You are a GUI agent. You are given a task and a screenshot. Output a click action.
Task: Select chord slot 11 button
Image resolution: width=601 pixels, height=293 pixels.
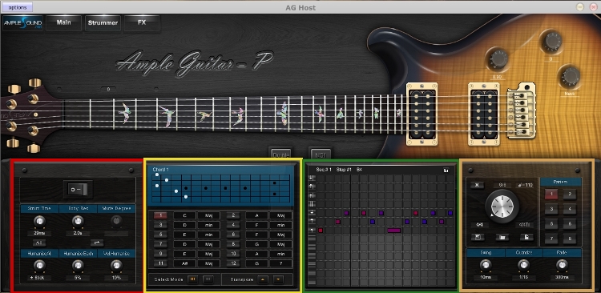(x=160, y=263)
